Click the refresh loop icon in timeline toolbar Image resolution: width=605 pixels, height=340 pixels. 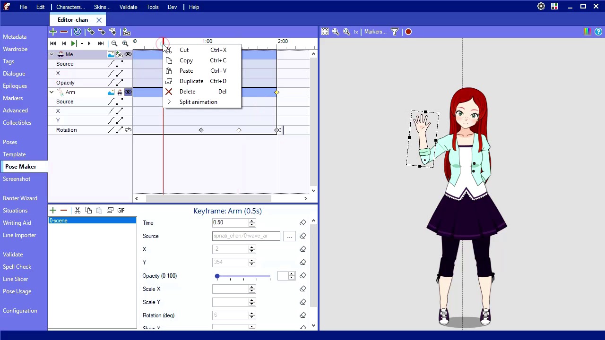(x=78, y=32)
